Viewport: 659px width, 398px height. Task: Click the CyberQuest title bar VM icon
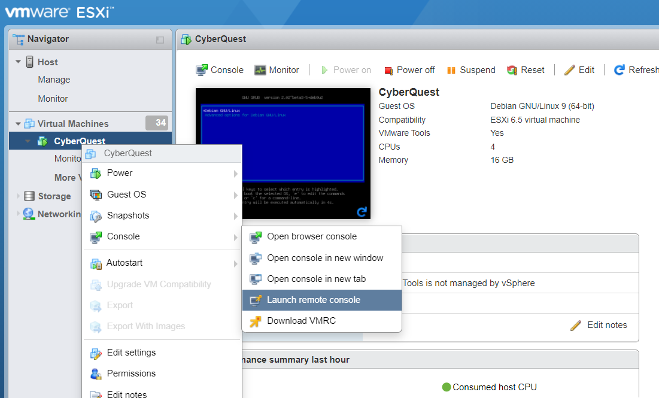pos(186,40)
